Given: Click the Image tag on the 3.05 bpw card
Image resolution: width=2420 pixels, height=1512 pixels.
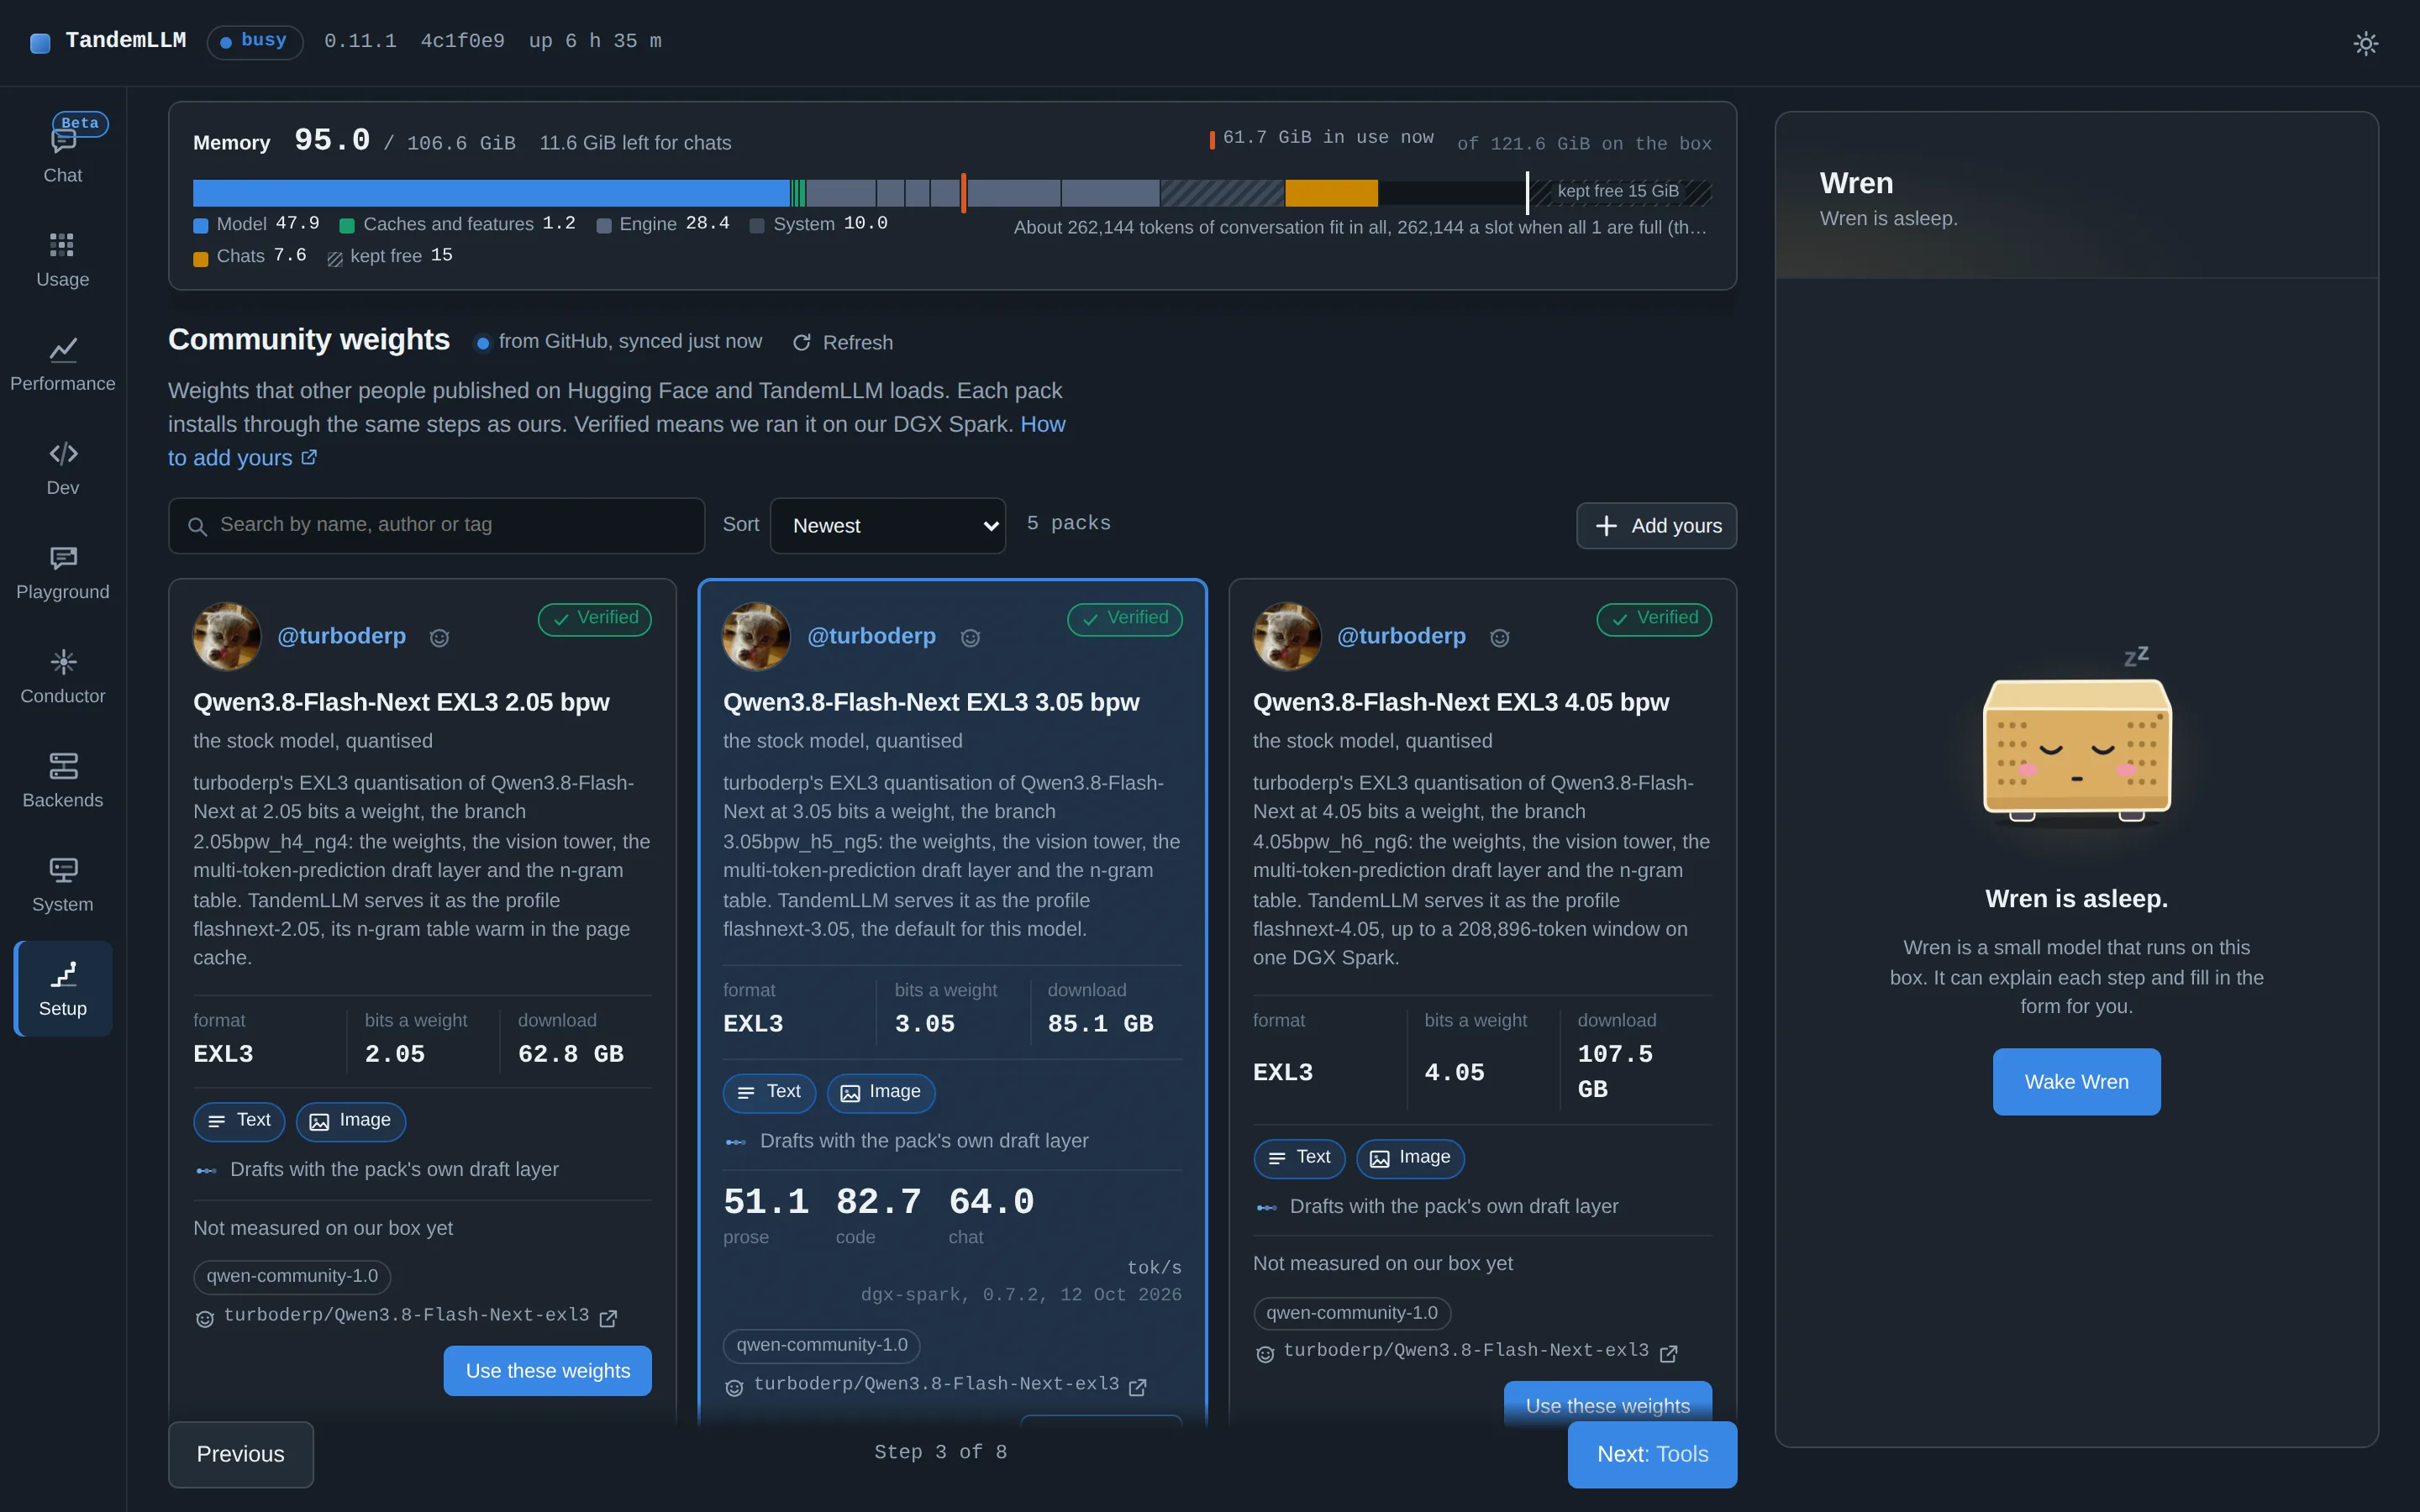Looking at the screenshot, I should (881, 1092).
